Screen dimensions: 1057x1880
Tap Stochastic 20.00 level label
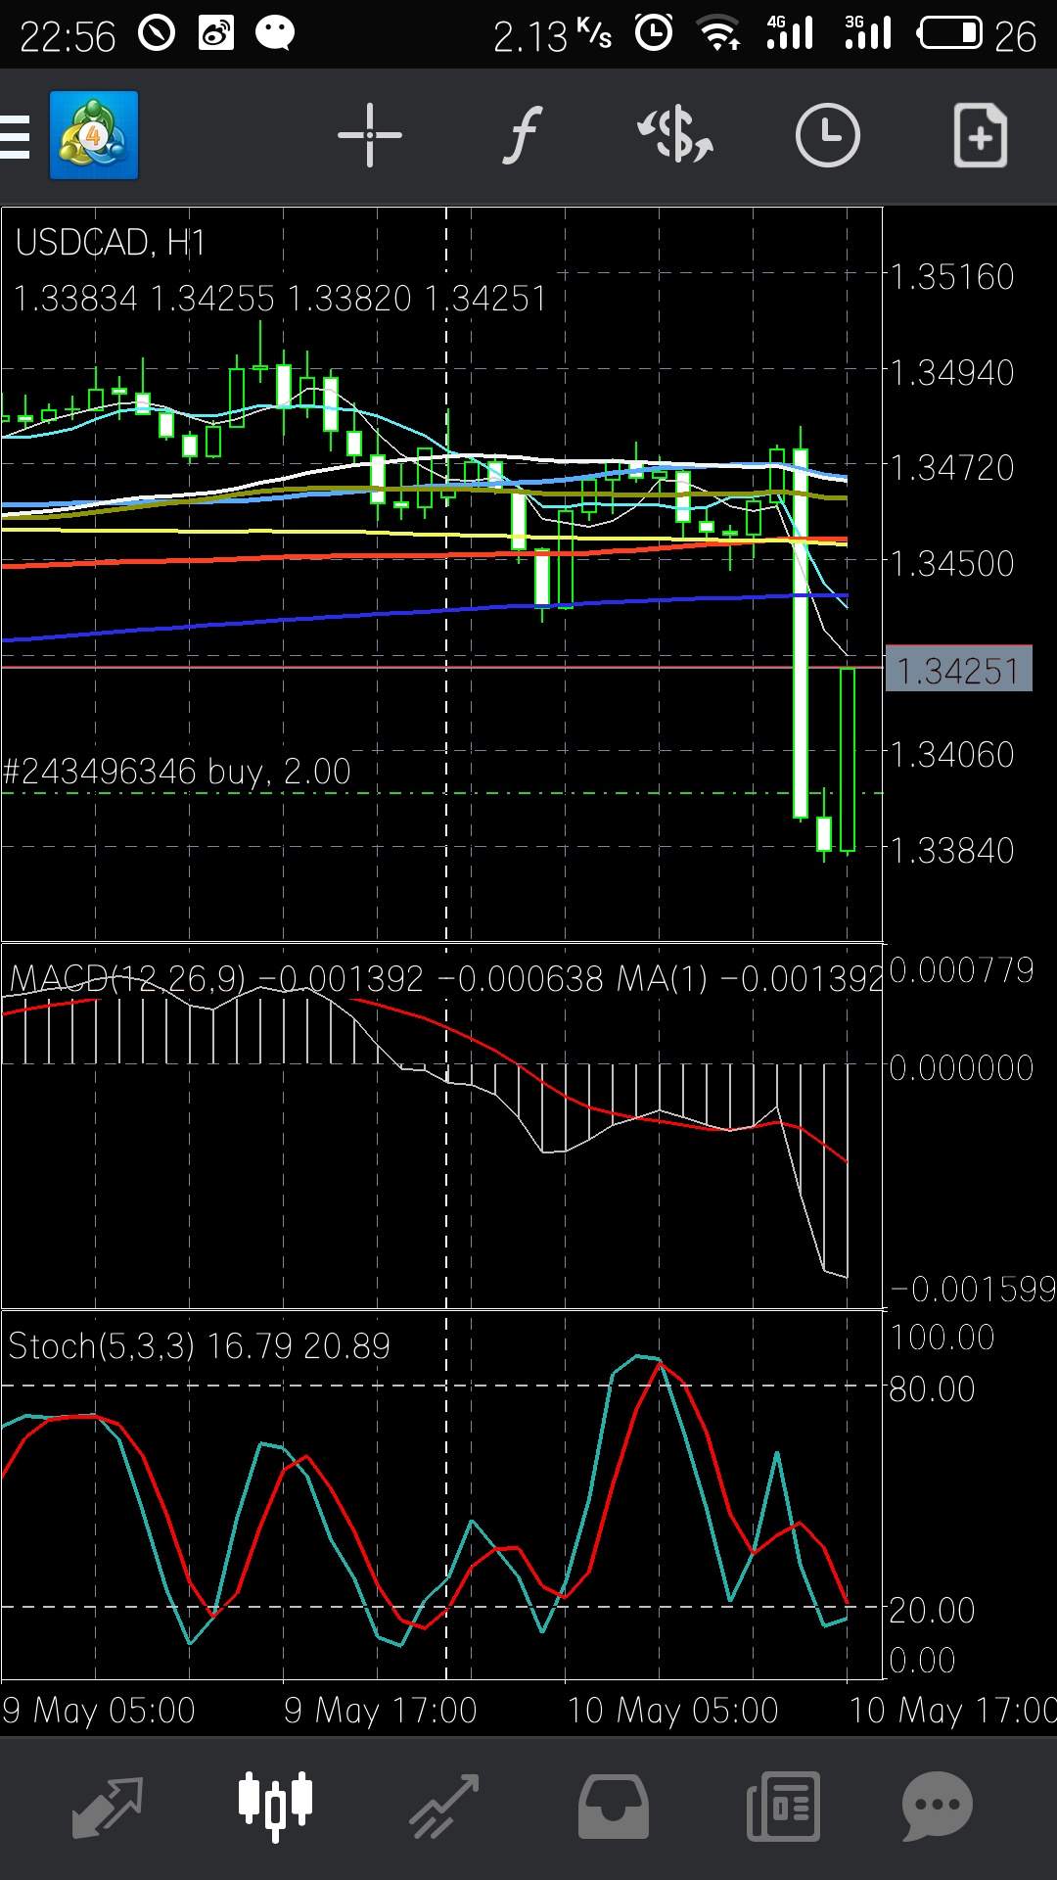pos(932,1610)
